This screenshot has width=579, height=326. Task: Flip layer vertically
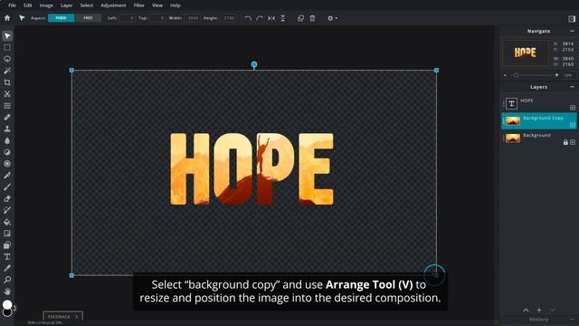[283, 18]
